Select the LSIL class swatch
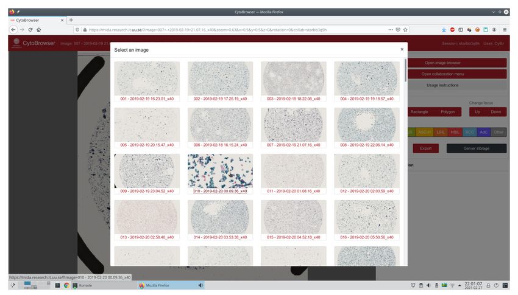 [x=441, y=132]
